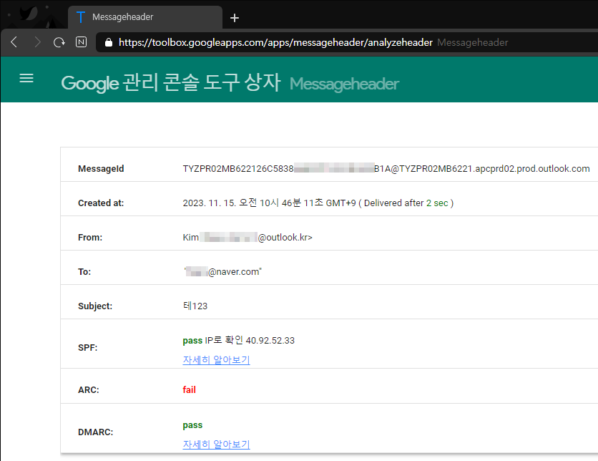Click the ARC fail result
This screenshot has width=598, height=461.
[189, 389]
